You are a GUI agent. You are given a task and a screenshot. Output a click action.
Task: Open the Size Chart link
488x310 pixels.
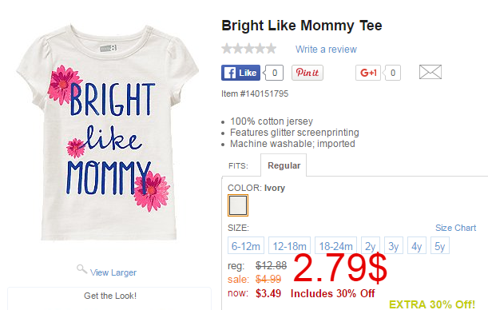(455, 228)
